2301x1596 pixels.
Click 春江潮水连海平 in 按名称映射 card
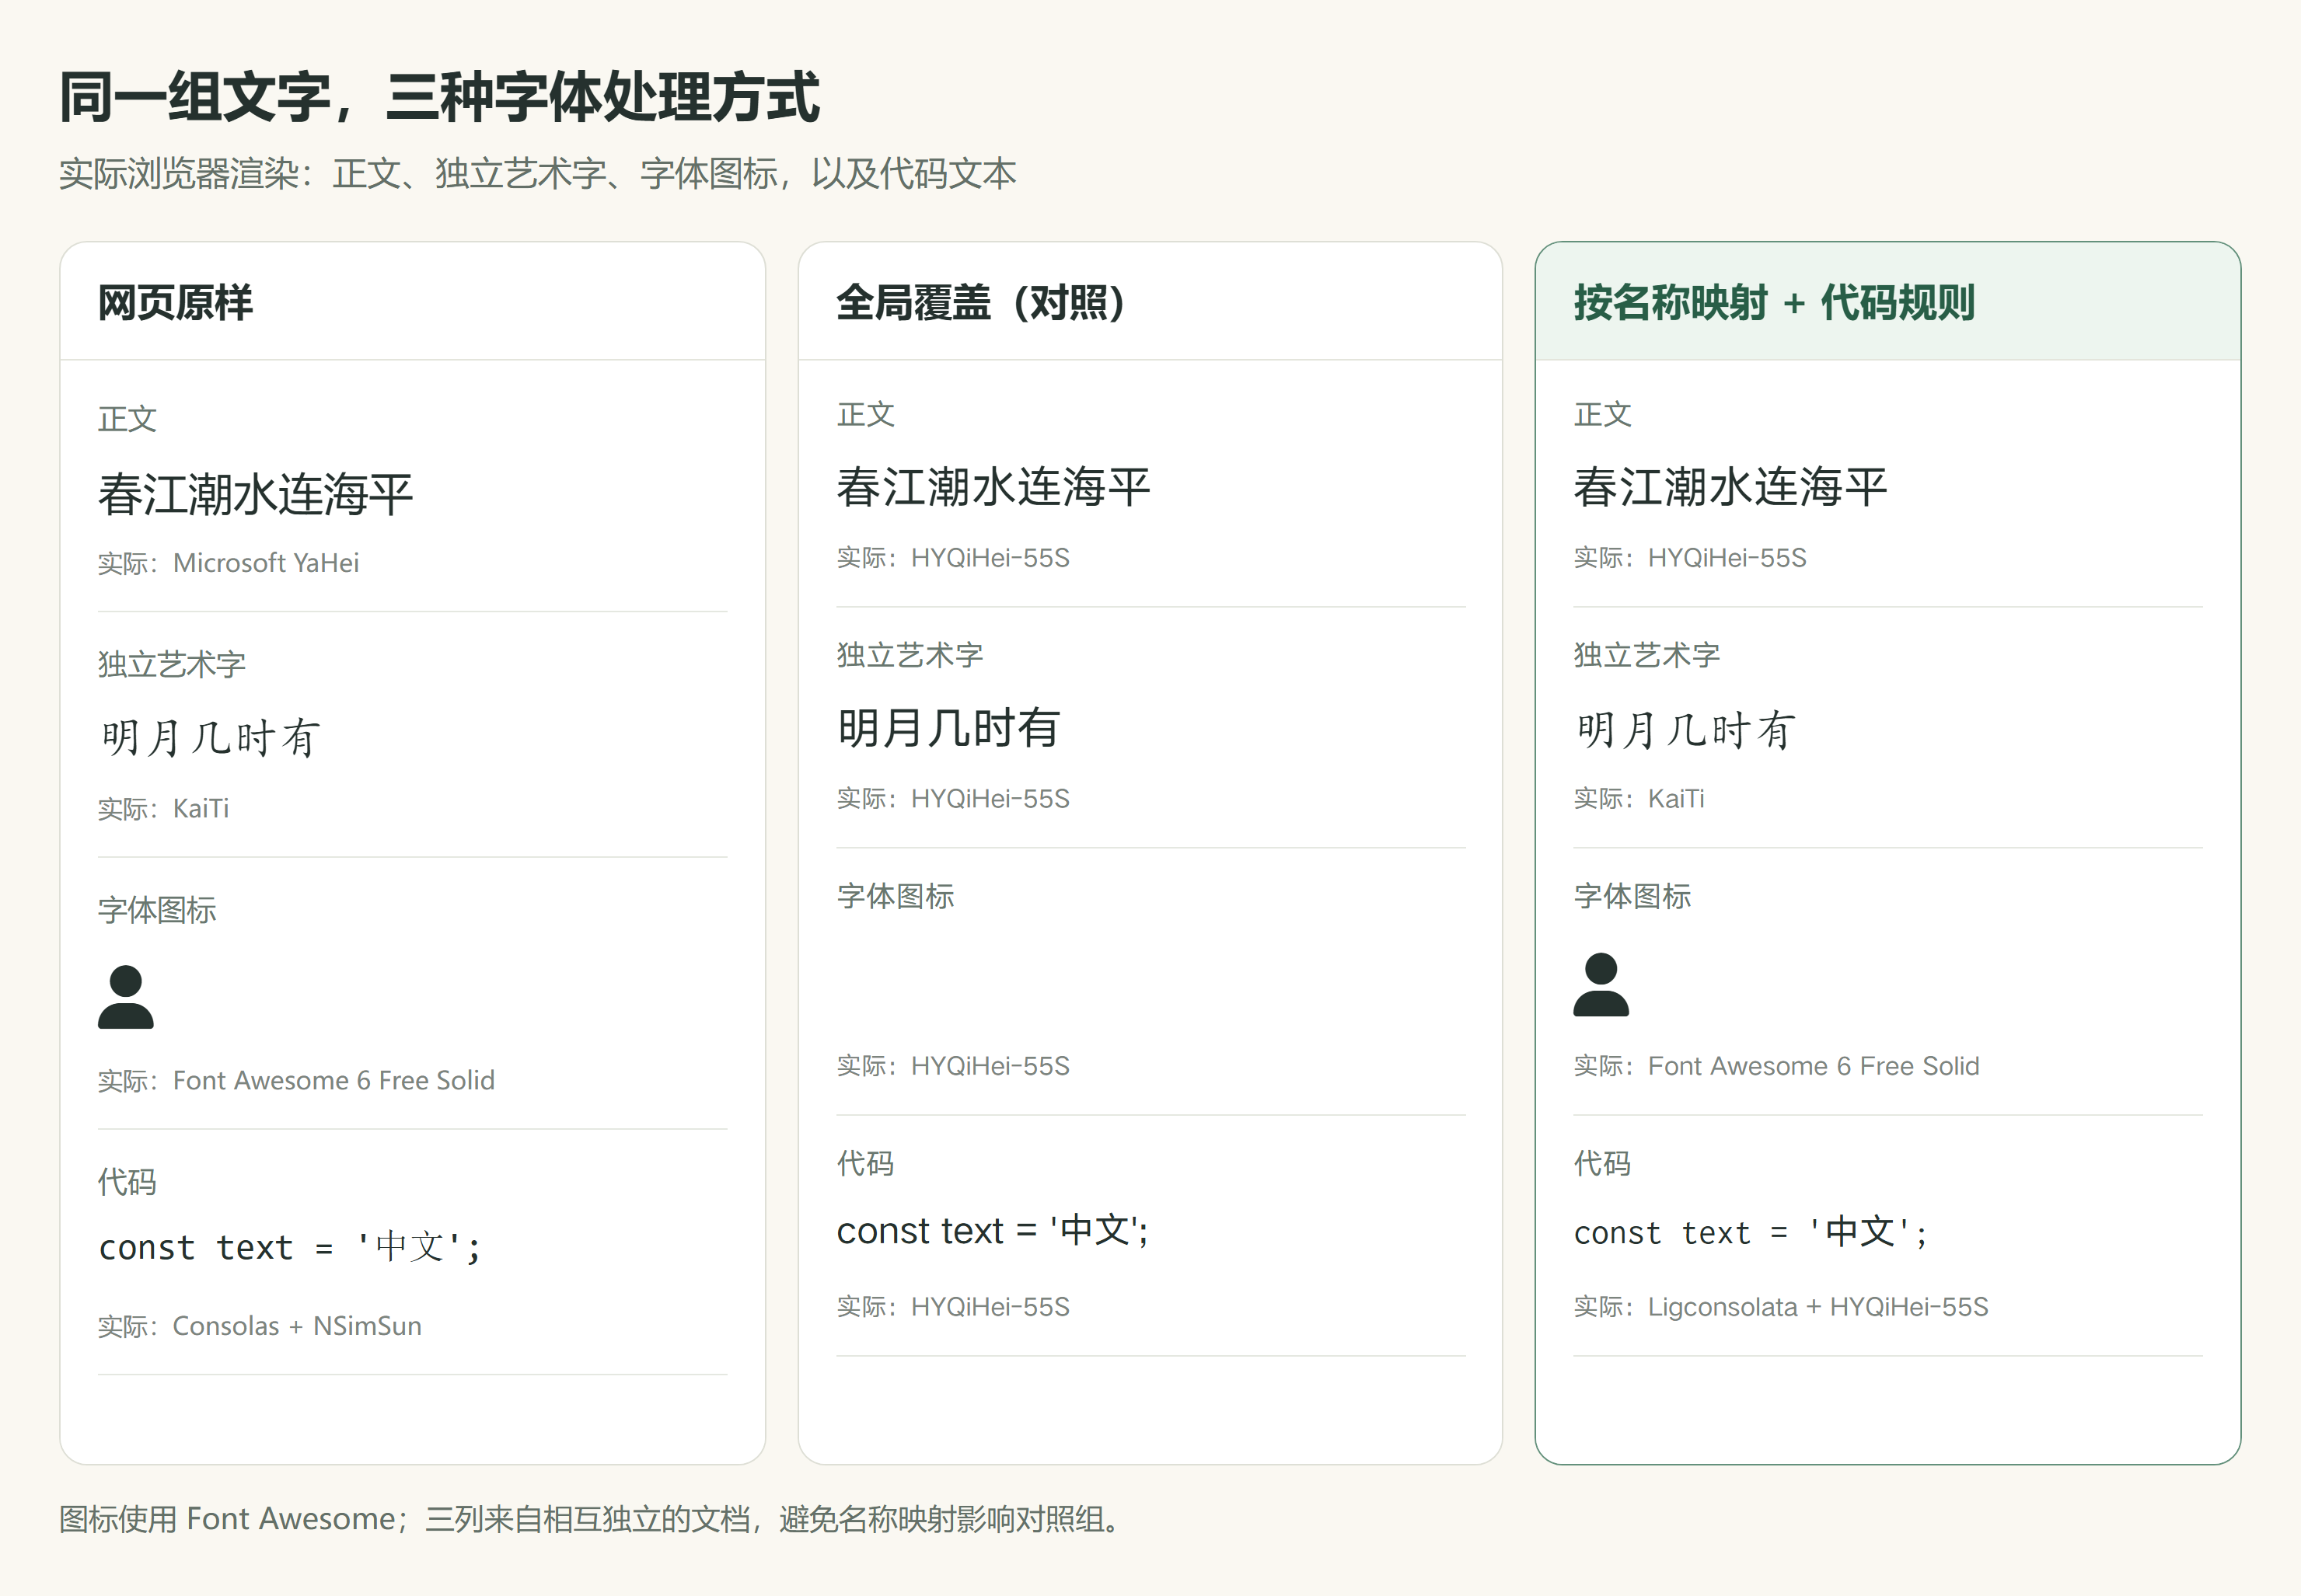[1730, 487]
